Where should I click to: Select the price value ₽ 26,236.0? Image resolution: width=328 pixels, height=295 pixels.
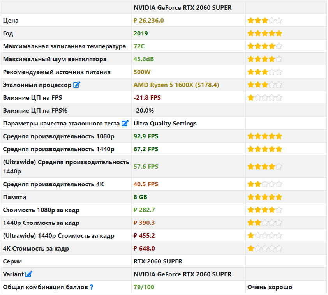[x=149, y=21]
